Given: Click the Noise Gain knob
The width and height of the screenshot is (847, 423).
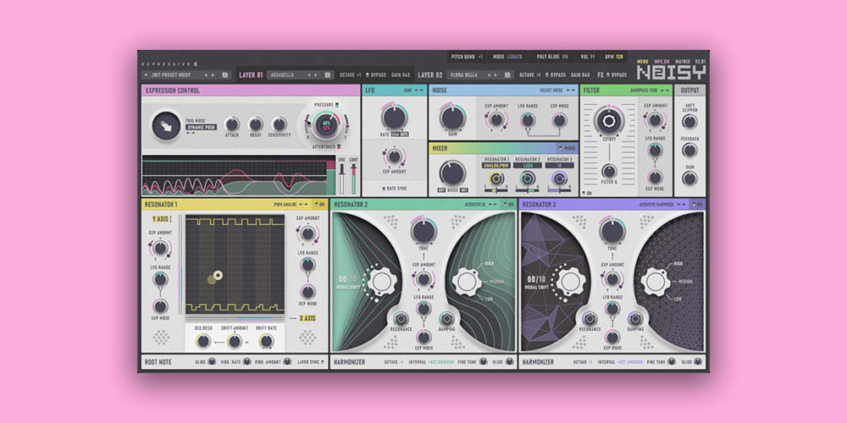Looking at the screenshot, I should 452,118.
